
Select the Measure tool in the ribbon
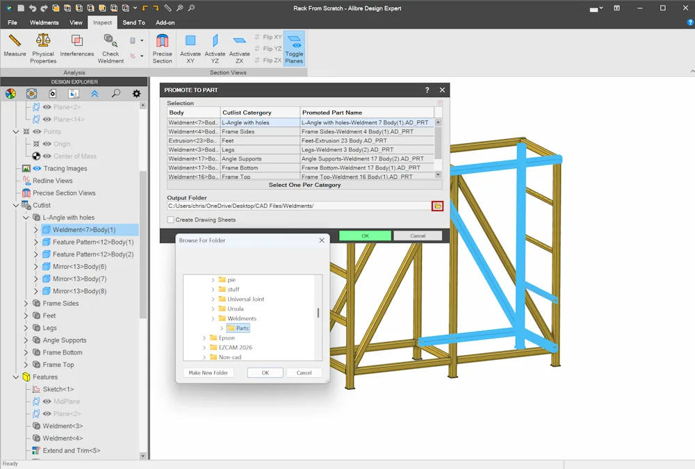15,46
